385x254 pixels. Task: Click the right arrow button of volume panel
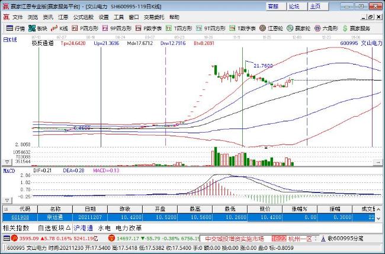tap(378, 162)
